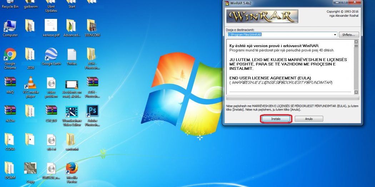Viewport: 375px width, 187px height.
Task: Select the Ubnt Updates folder icon
Action: (x=51, y=6)
